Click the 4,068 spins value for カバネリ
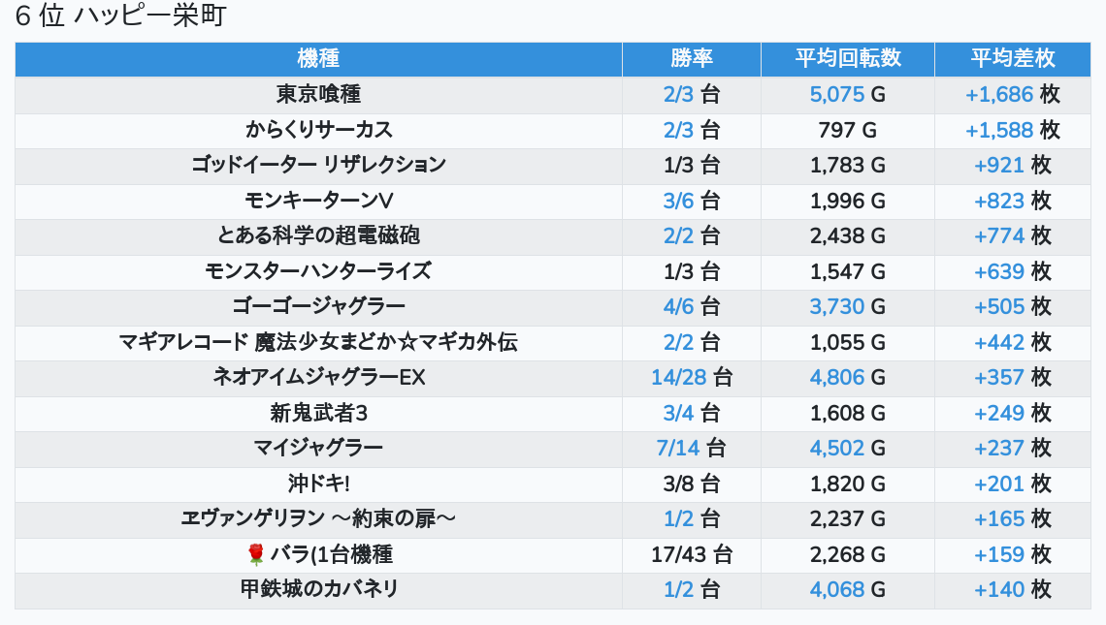 pyautogui.click(x=836, y=589)
